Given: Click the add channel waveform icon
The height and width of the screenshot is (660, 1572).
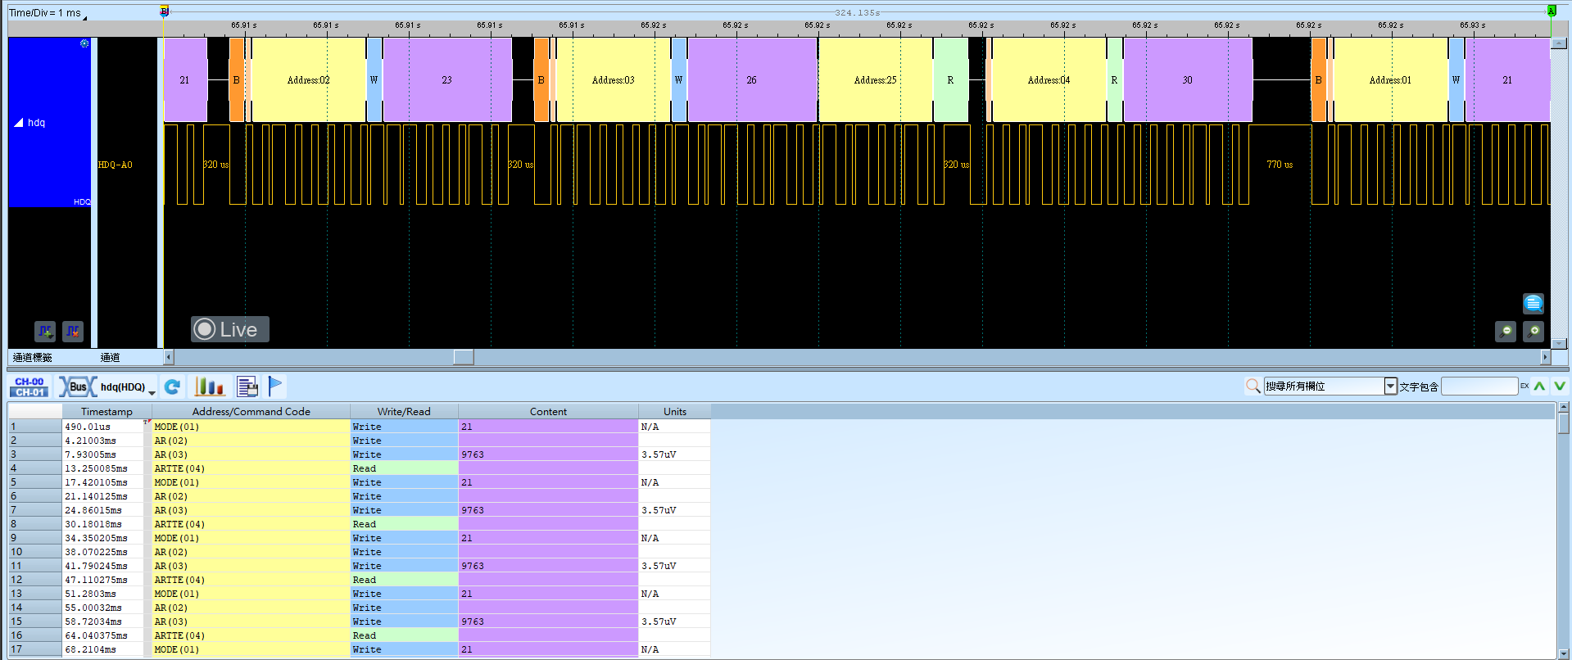Looking at the screenshot, I should [45, 331].
